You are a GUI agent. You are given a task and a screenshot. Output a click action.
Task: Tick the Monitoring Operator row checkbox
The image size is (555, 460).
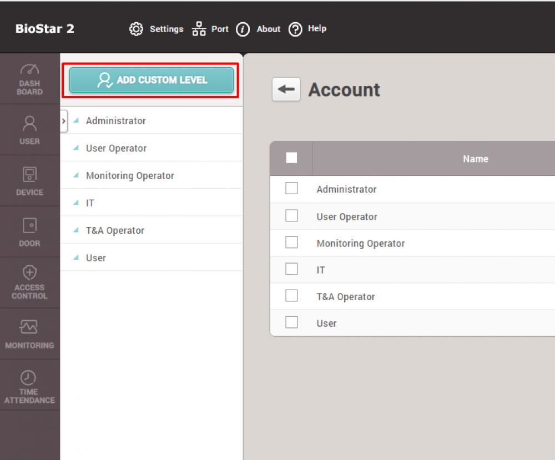click(291, 242)
